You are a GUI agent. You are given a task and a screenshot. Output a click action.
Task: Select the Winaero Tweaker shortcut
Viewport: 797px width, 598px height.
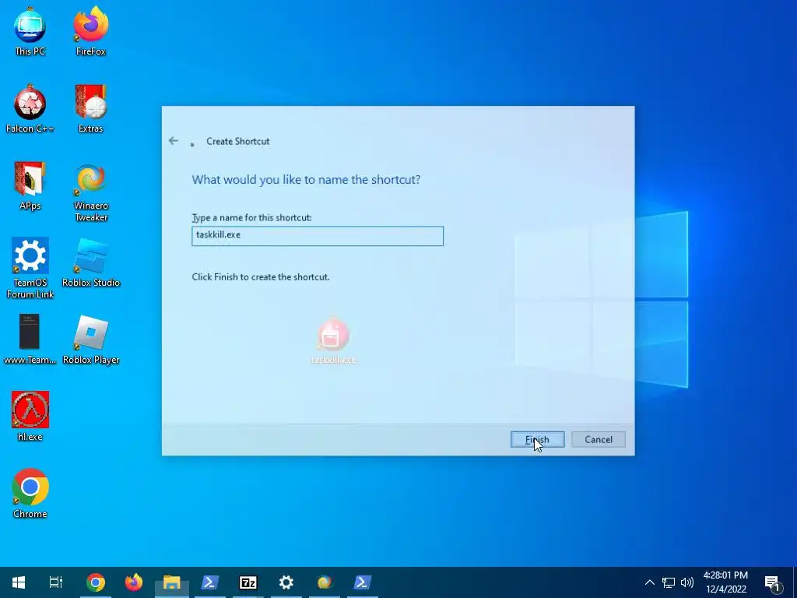click(91, 192)
